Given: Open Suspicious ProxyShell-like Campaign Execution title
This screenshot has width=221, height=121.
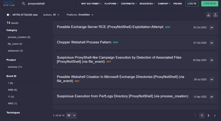Looking at the screenshot, I should 119,60.
